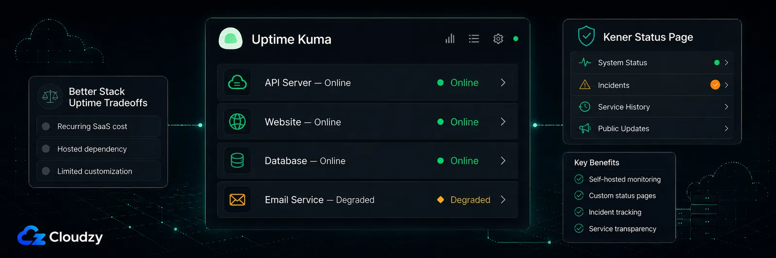Click the green dot on System Status row
The width and height of the screenshot is (776, 258).
tap(717, 62)
